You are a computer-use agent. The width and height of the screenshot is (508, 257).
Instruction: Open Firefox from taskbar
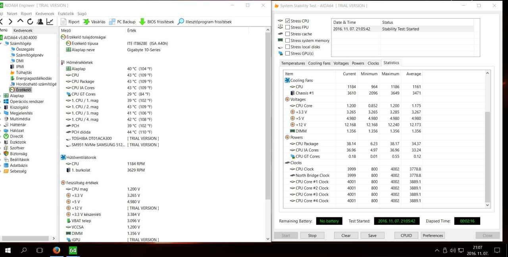56,250
